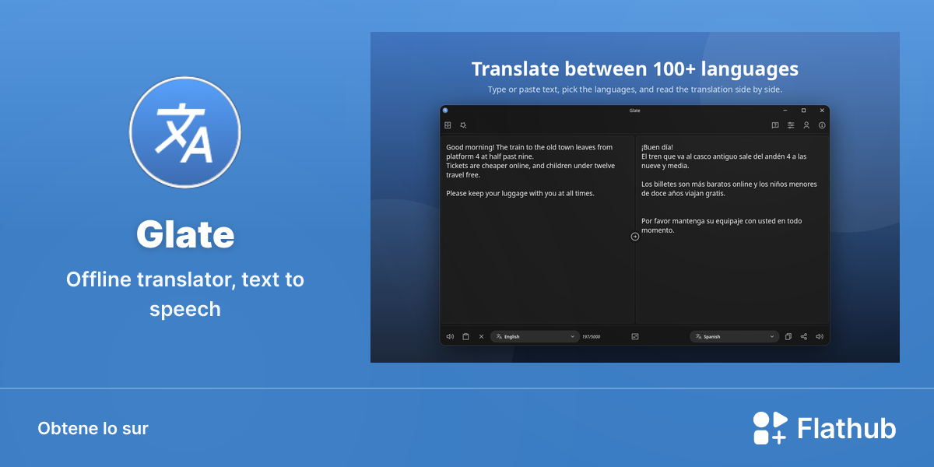Screen dimensions: 934x467
Task: Click the user profile icon in the toolbar
Action: (x=806, y=125)
